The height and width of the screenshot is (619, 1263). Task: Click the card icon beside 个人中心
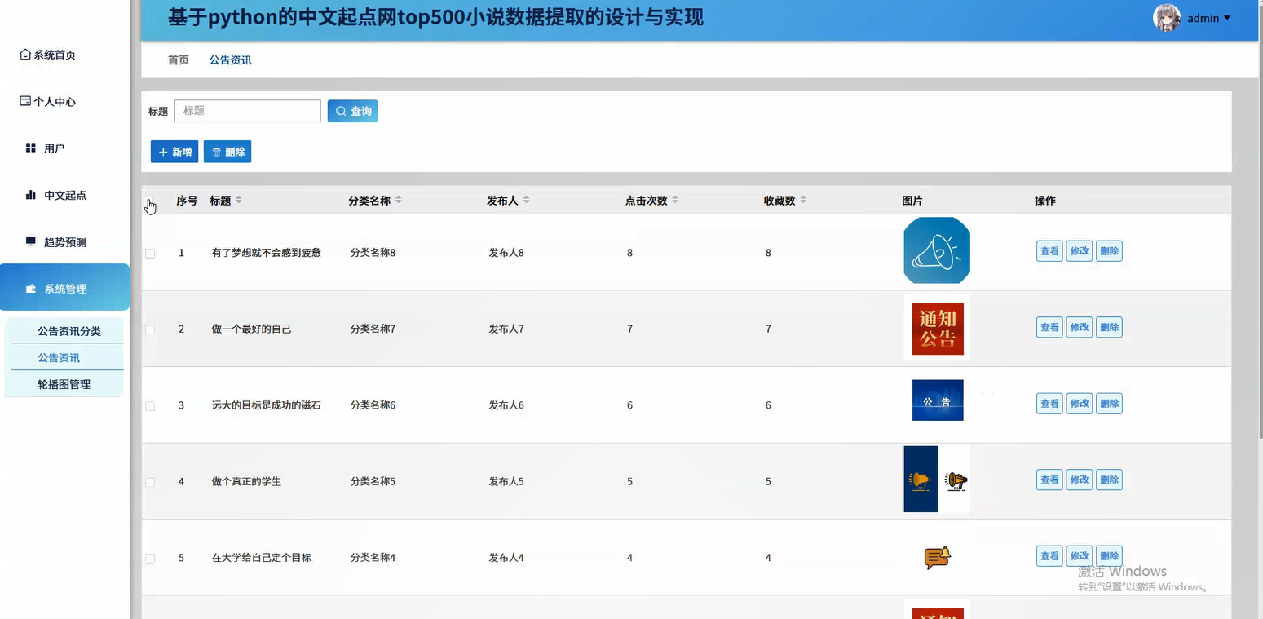tap(25, 101)
